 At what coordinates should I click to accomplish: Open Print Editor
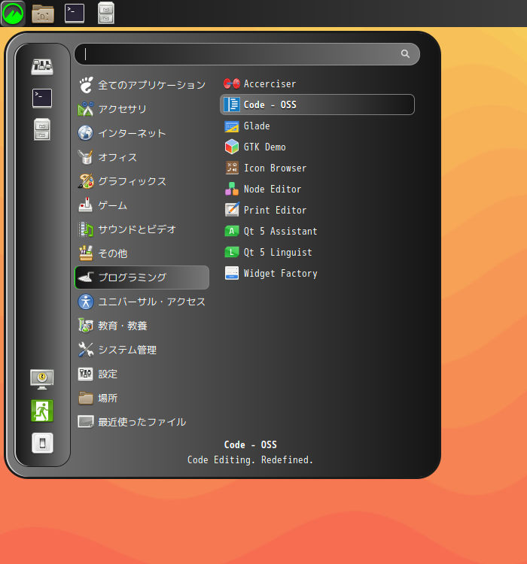pyautogui.click(x=317, y=210)
